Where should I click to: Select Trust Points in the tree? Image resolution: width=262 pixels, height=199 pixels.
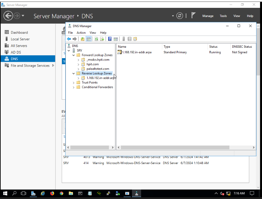pos(90,83)
